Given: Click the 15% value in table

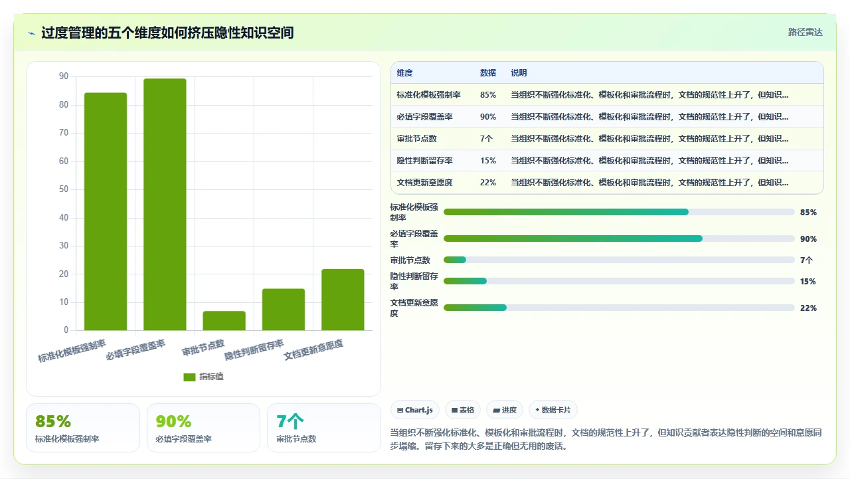Looking at the screenshot, I should [x=488, y=161].
